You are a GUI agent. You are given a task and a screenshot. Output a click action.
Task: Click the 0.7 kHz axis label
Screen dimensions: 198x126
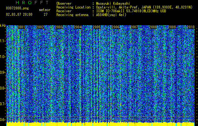click(x=3, y=104)
